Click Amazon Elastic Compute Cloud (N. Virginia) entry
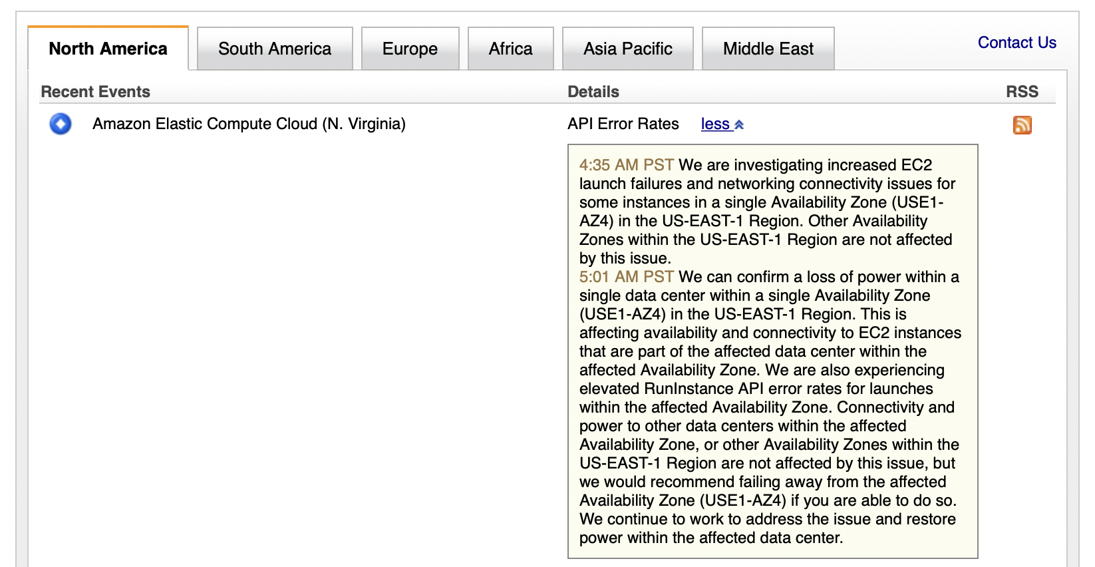1095x567 pixels. point(249,124)
